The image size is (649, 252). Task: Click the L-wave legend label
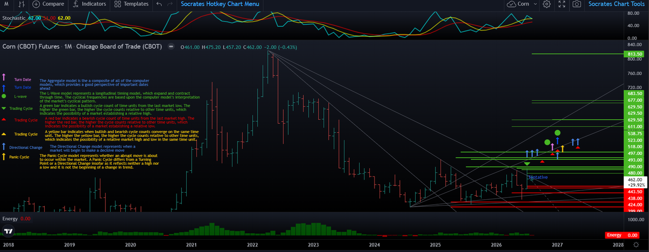[20, 96]
